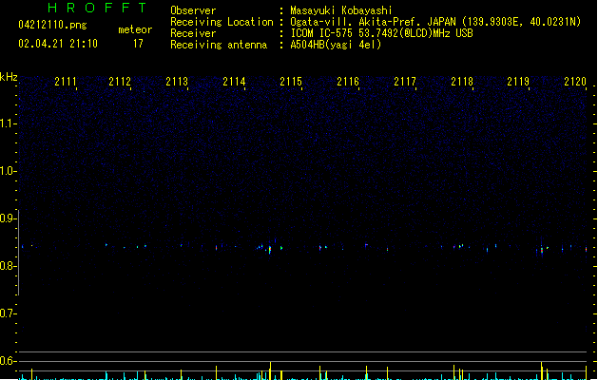The width and height of the screenshot is (598, 380).
Task: Click time marker 2116
Action: 348,82
